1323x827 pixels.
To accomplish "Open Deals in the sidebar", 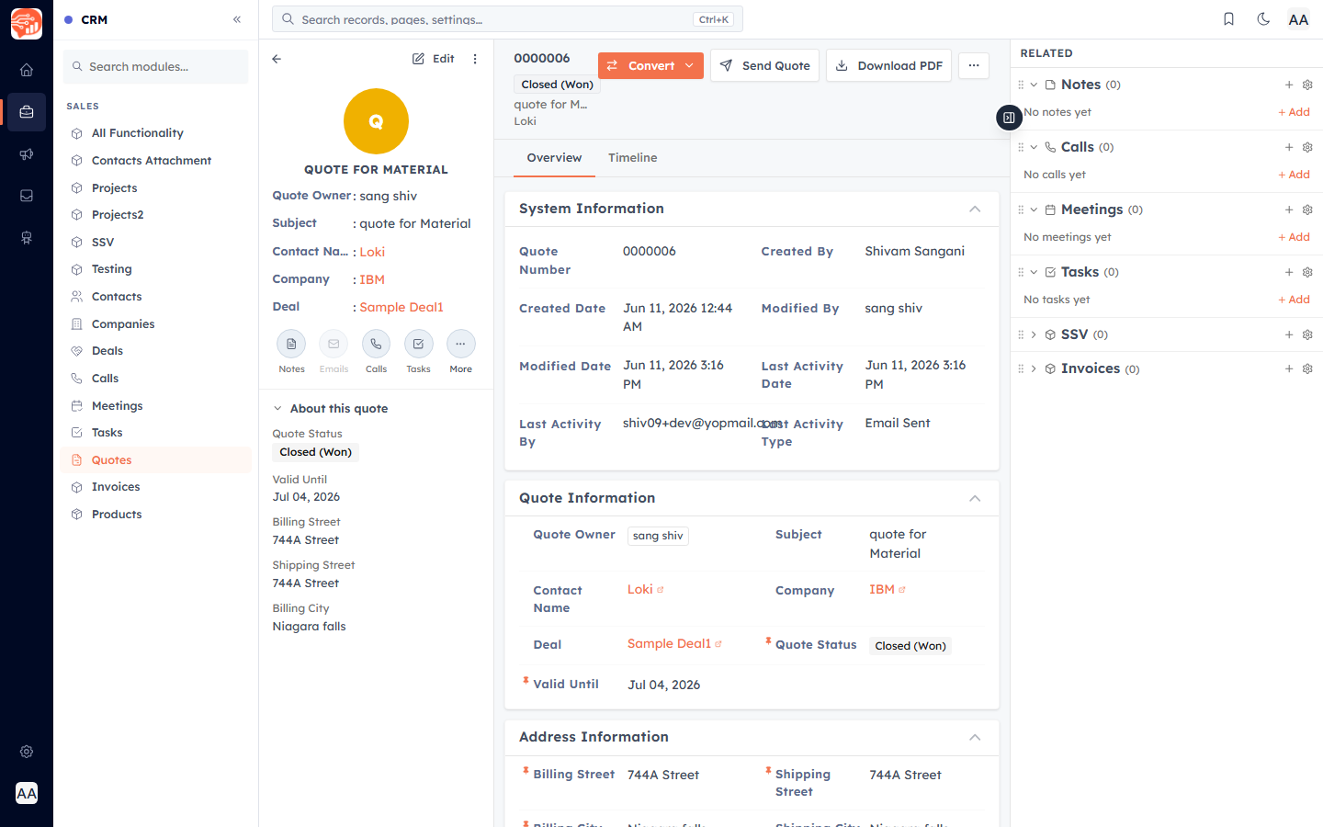I will (156, 351).
